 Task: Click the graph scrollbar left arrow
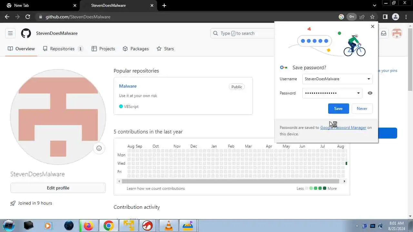coord(119,181)
